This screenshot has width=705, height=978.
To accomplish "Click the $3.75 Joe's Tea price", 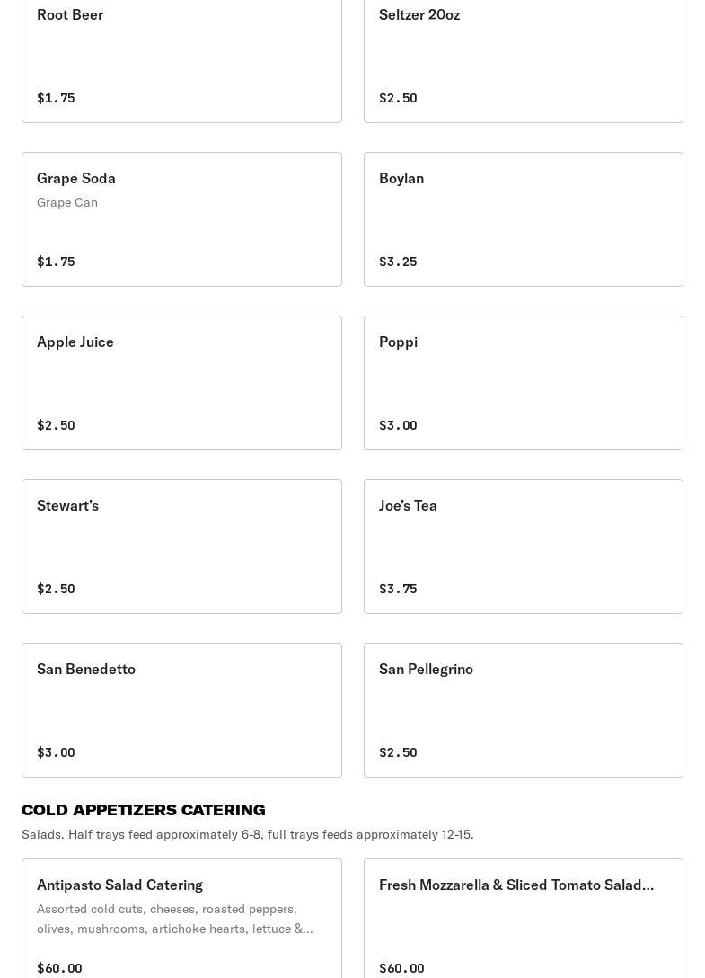I will (x=398, y=589).
